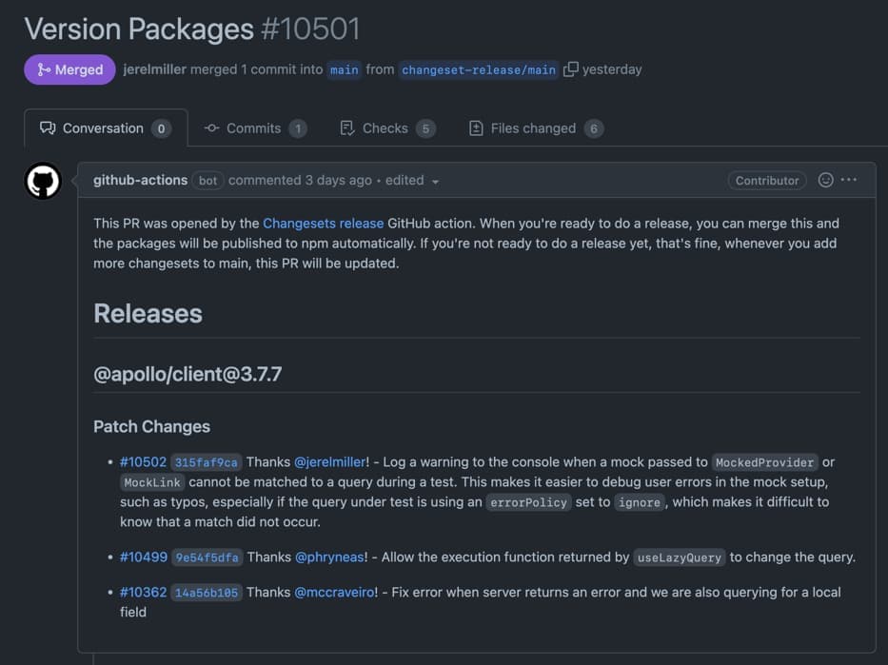Image resolution: width=888 pixels, height=665 pixels.
Task: Open the three-dot comment options menu
Action: 848,180
